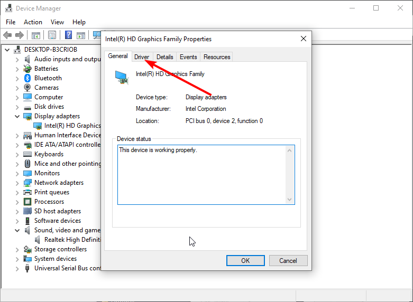Click the display adapter icon in the Properties dialog
This screenshot has height=302, width=413.
pos(122,77)
